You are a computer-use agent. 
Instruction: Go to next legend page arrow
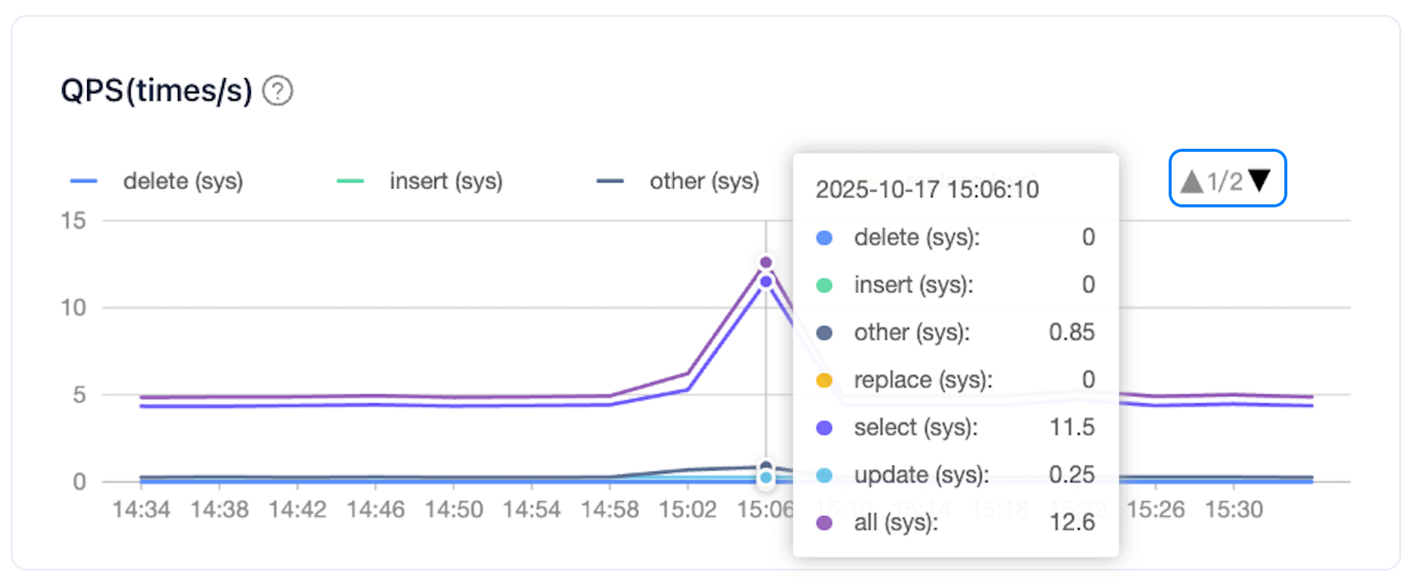pyautogui.click(x=1260, y=180)
